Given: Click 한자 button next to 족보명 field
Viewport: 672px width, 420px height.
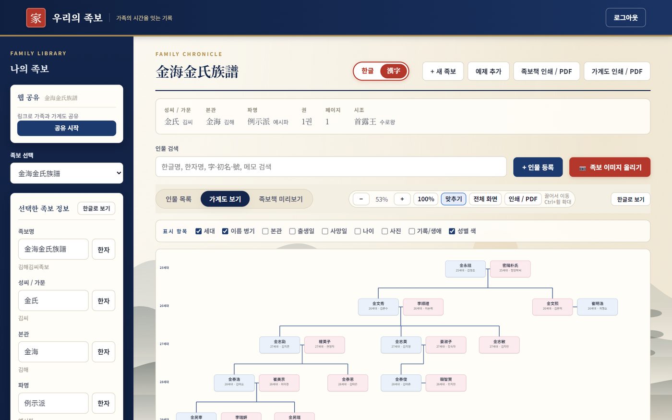Looking at the screenshot, I should (104, 250).
